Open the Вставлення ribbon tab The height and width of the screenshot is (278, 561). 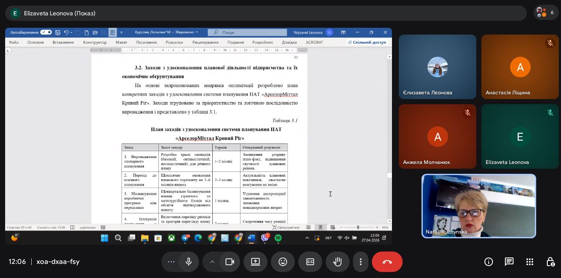click(63, 42)
